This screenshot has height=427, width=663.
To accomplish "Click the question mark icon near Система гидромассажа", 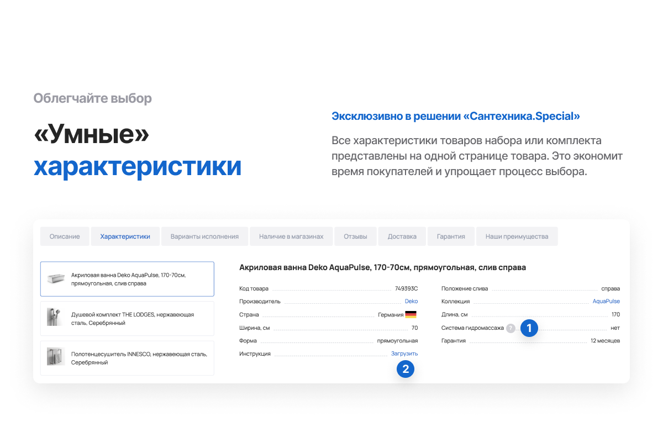I will [x=510, y=328].
